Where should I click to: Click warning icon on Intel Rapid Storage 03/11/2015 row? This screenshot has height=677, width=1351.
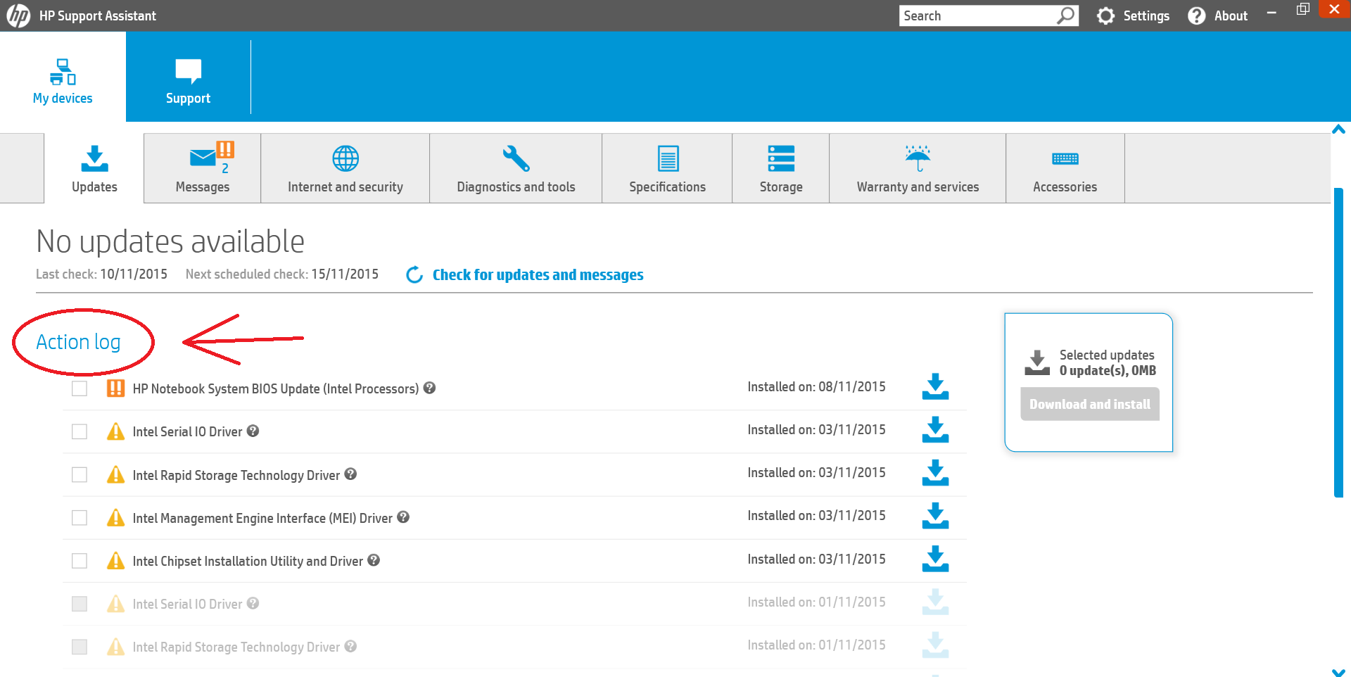pos(115,474)
